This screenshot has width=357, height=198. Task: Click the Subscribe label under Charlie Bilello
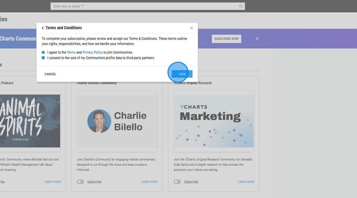click(94, 182)
